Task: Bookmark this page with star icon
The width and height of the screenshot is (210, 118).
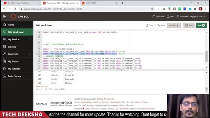Action: coord(152,9)
